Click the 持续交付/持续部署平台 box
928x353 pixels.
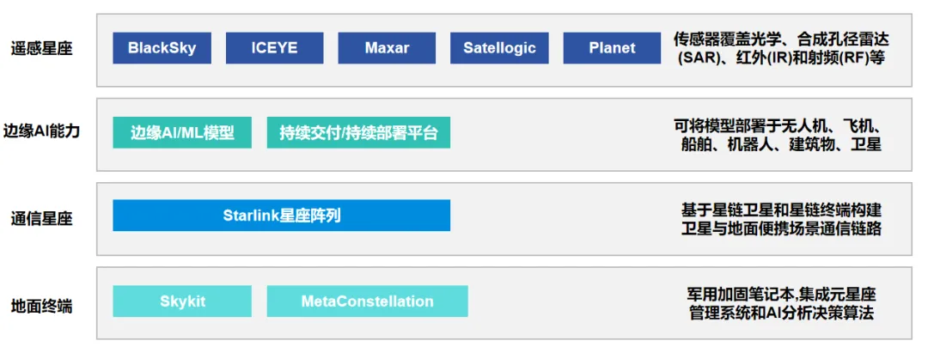(x=358, y=133)
